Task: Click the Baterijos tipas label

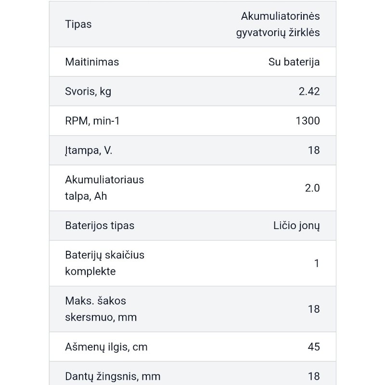Action: click(100, 225)
